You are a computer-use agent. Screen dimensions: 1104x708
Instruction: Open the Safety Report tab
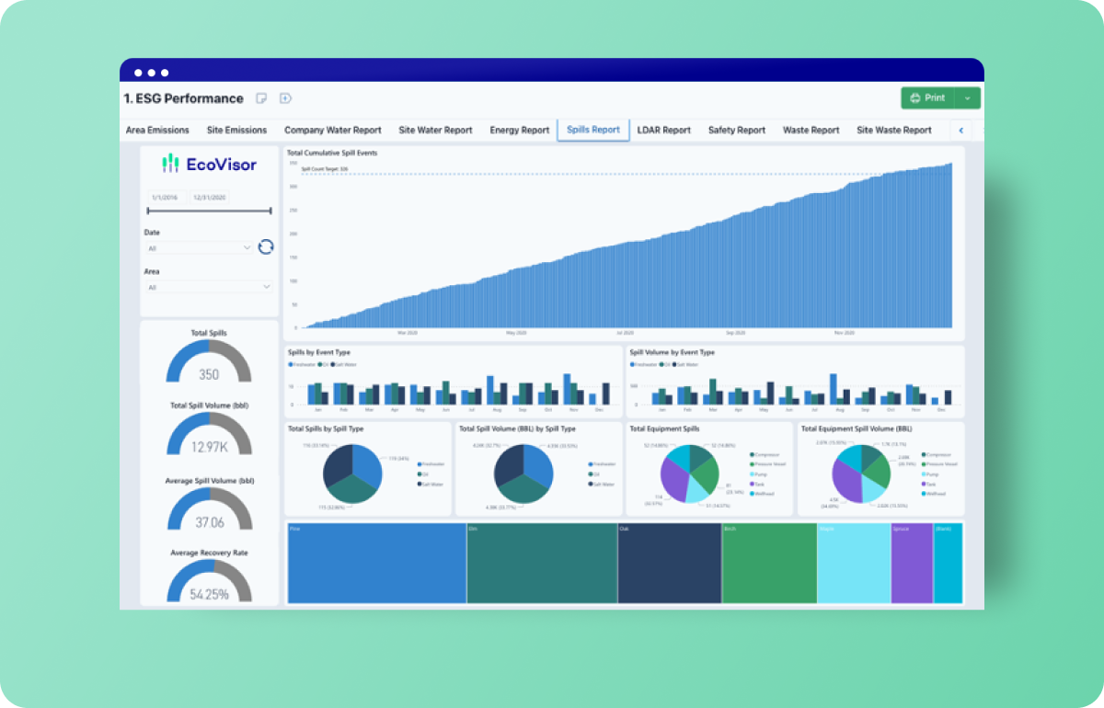(x=736, y=130)
